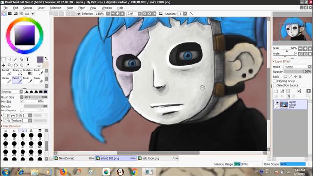Toggle lock painting on layer
The height and width of the screenshot is (176, 313).
pyautogui.click(x=291, y=76)
